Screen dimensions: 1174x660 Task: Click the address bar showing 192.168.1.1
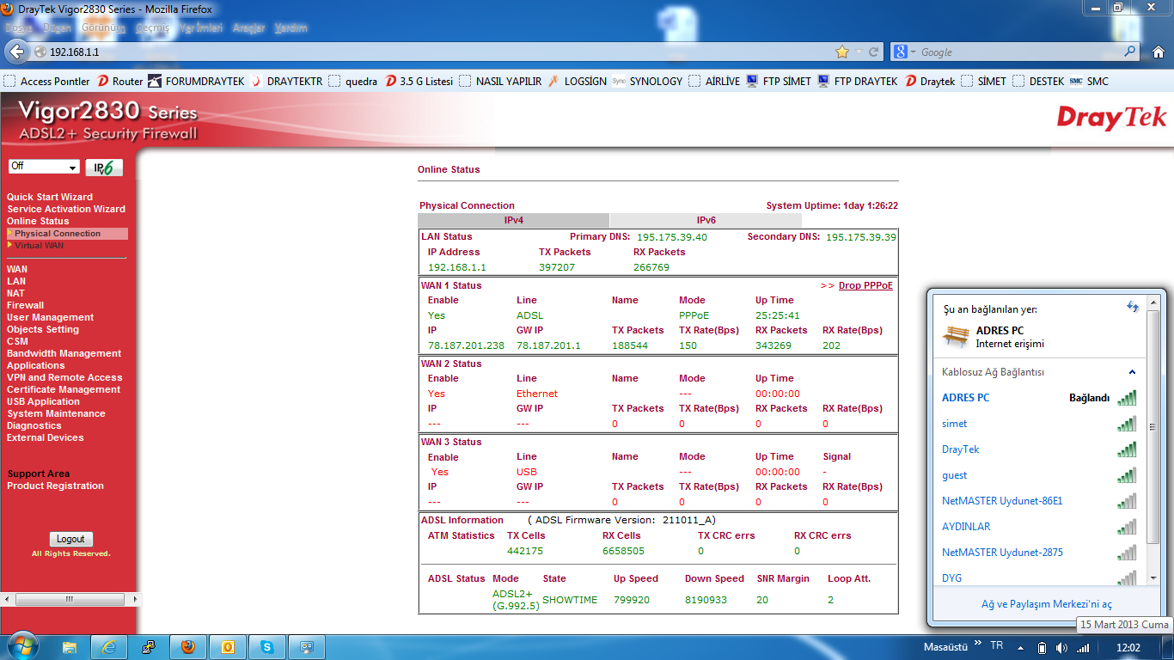click(x=430, y=52)
